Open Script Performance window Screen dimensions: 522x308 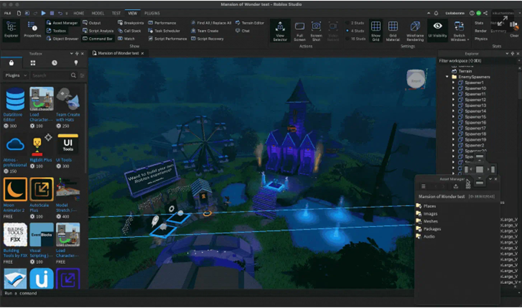pos(167,39)
